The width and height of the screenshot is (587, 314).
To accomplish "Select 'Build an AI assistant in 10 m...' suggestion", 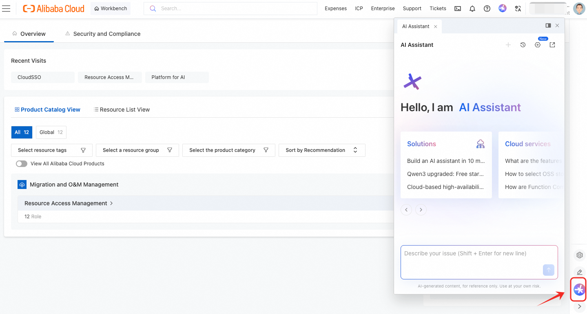I will click(446, 161).
